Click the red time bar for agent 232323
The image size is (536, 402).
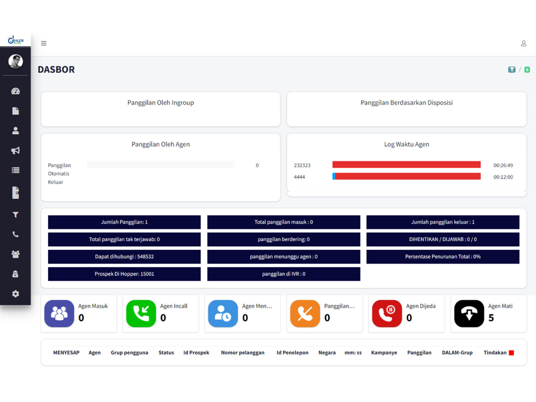point(406,165)
